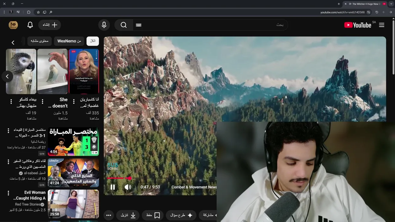Open the مختصر المباراة match highlights thumbnail
Image resolution: width=395 pixels, height=222 pixels.
pos(73,142)
